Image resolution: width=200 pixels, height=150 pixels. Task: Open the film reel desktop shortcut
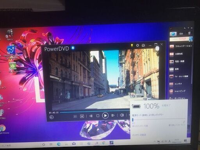(2, 112)
